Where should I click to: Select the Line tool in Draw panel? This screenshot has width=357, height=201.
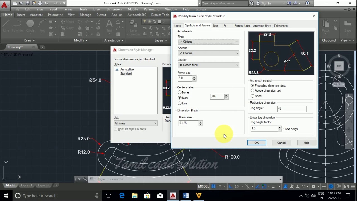point(6,26)
